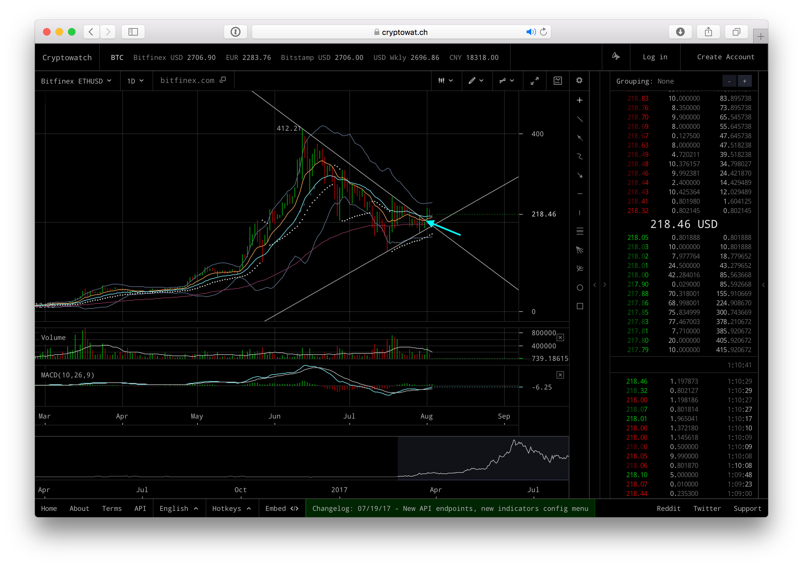Viewport: 803px width, 567px height.
Task: Increase order book grouping with plus
Action: tap(745, 81)
